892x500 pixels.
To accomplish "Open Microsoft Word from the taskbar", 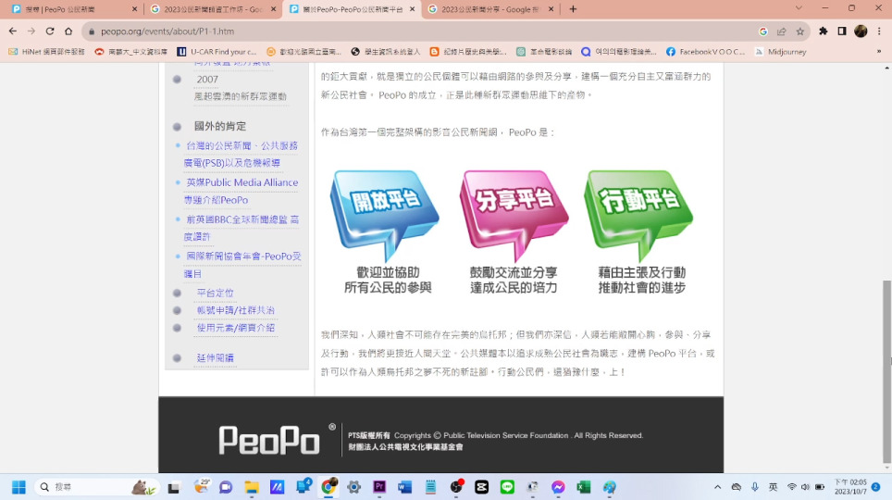I will [x=404, y=487].
